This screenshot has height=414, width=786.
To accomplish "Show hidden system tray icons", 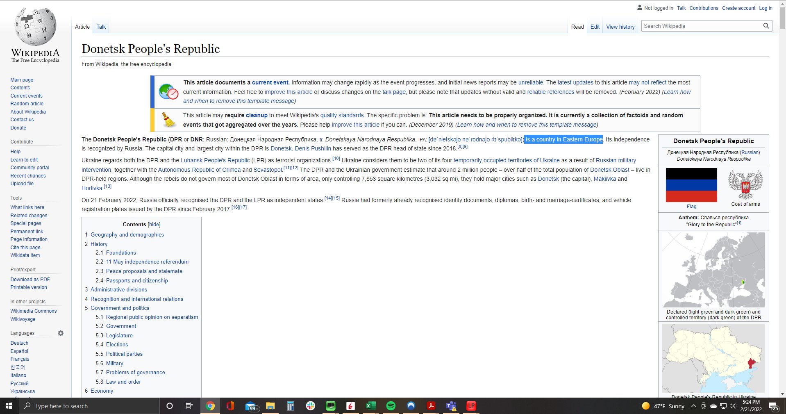I will (693, 406).
